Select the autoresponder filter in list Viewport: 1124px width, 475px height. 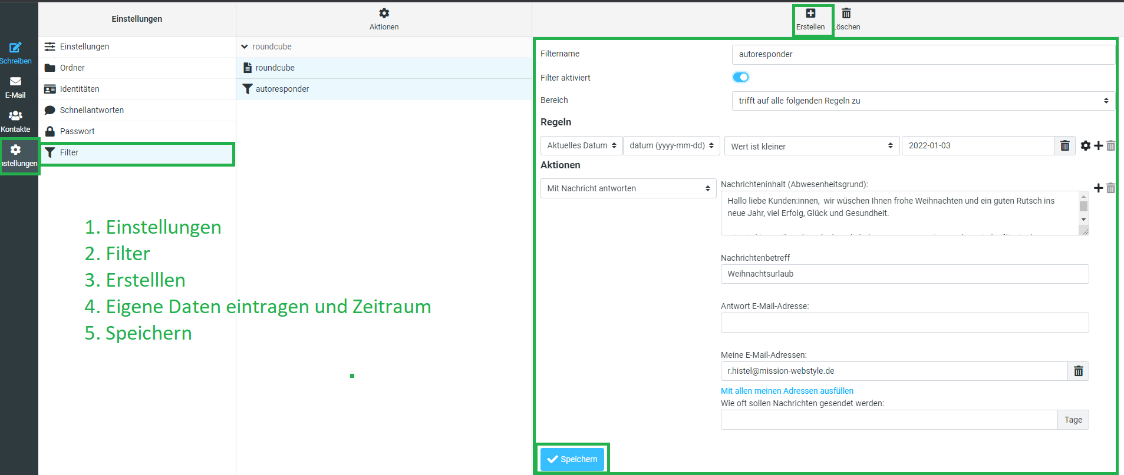point(282,89)
